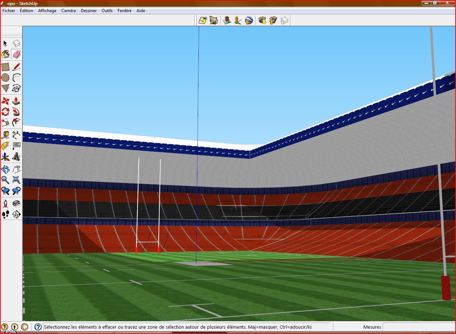
Task: Pick the Circle drawing tool
Action: 5,78
